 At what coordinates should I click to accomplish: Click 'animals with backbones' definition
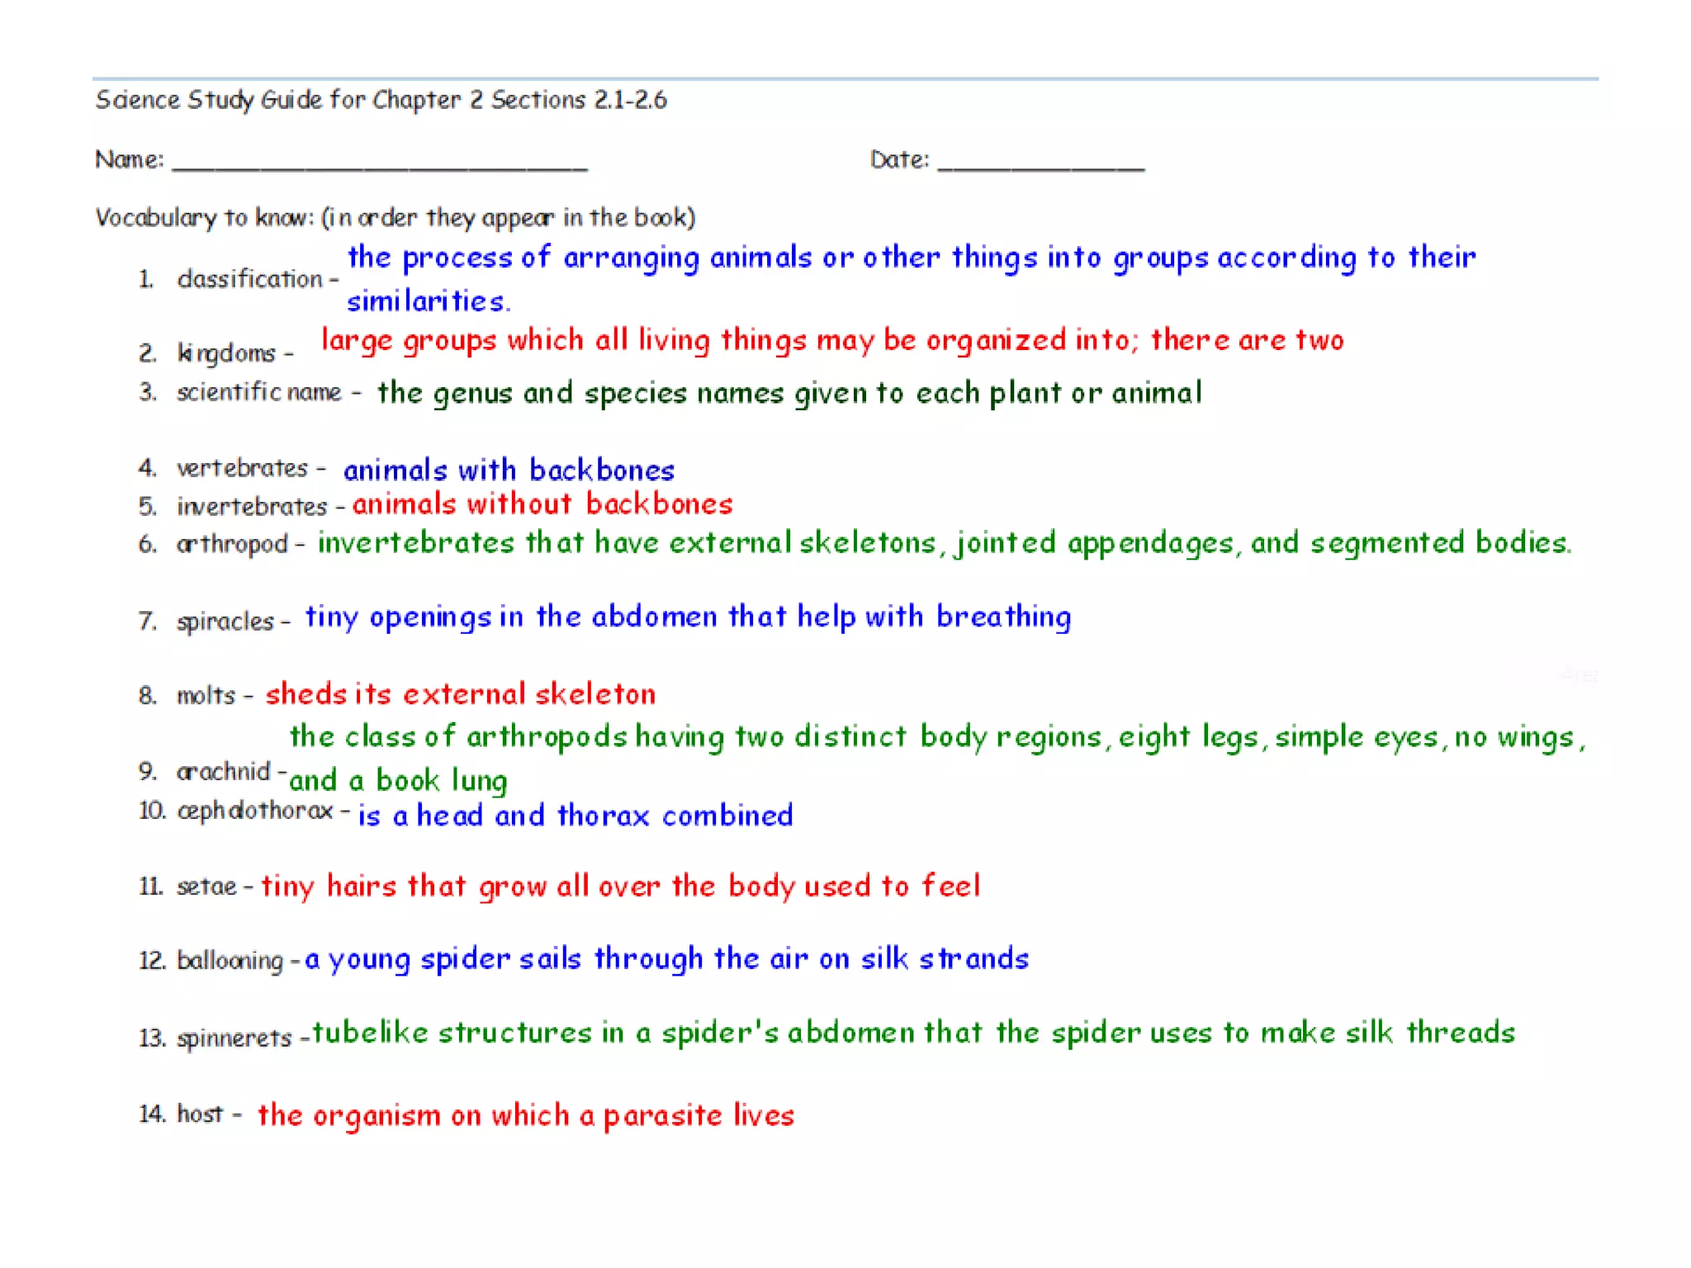509,471
